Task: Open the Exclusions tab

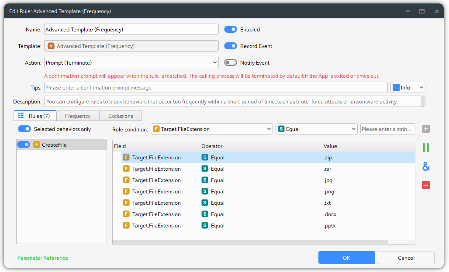Action: (x=121, y=116)
